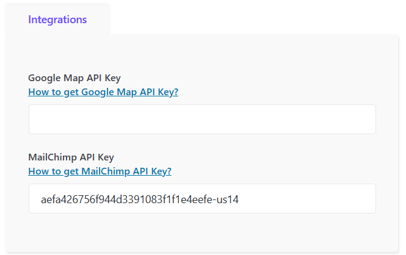Image resolution: width=406 pixels, height=255 pixels.
Task: Select the Integrations tab label
Action: (57, 20)
